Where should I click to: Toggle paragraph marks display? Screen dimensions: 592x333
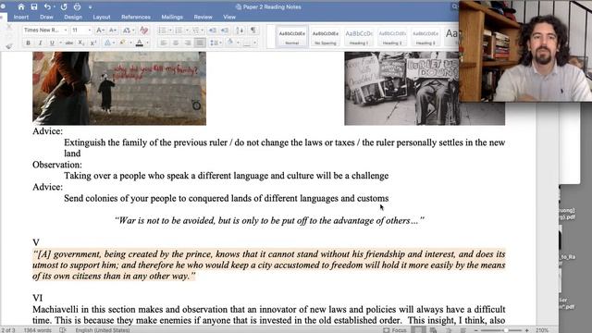pos(253,30)
